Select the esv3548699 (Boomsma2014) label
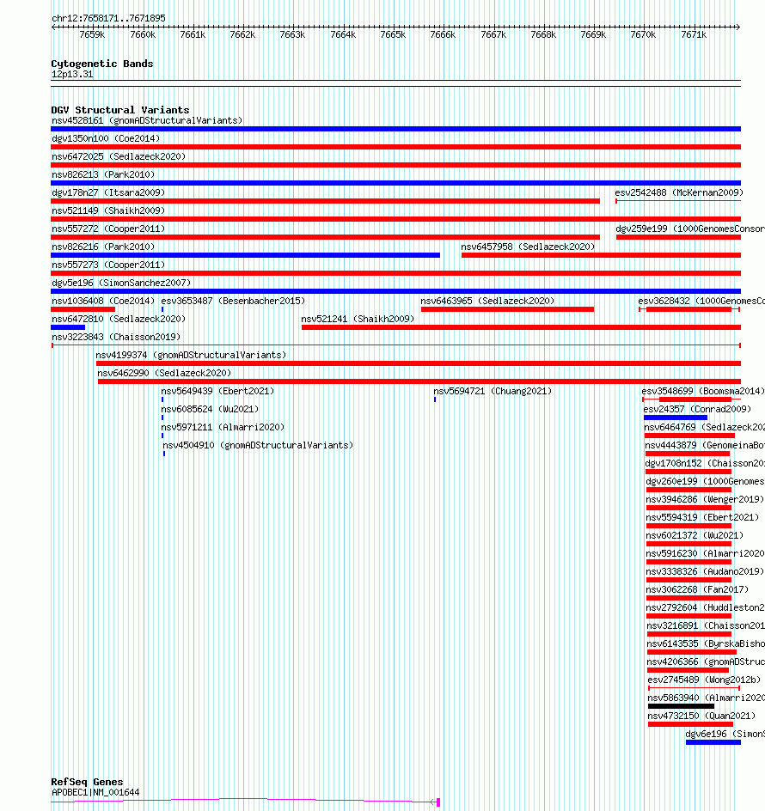765x811 pixels. point(703,392)
